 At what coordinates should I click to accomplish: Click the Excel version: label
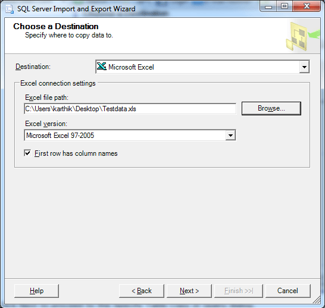(x=46, y=124)
